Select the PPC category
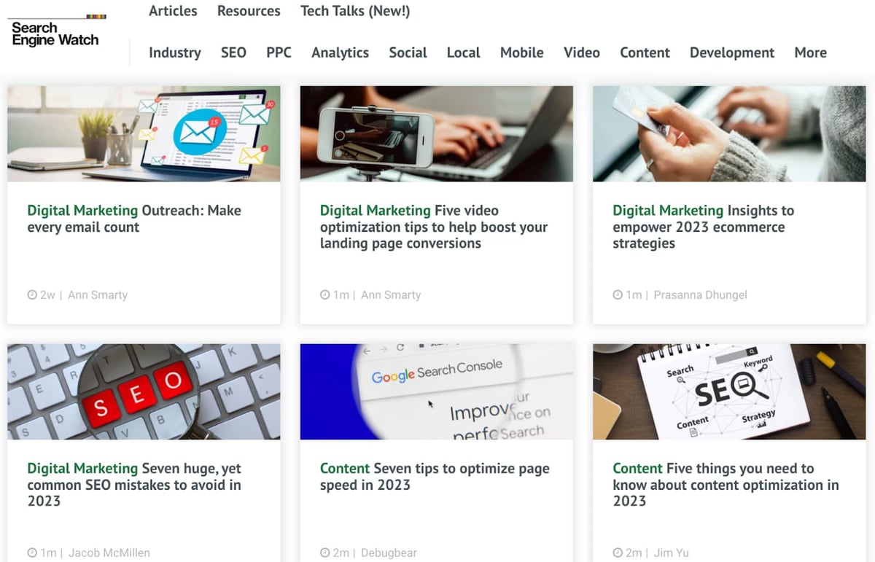The image size is (875, 562). [x=279, y=52]
